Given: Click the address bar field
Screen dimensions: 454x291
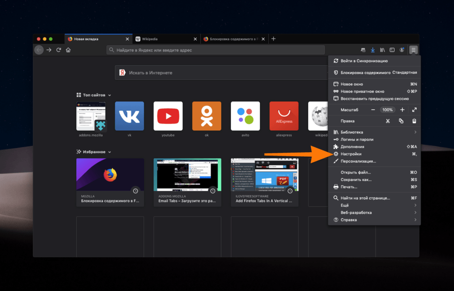Looking at the screenshot, I should pyautogui.click(x=216, y=50).
